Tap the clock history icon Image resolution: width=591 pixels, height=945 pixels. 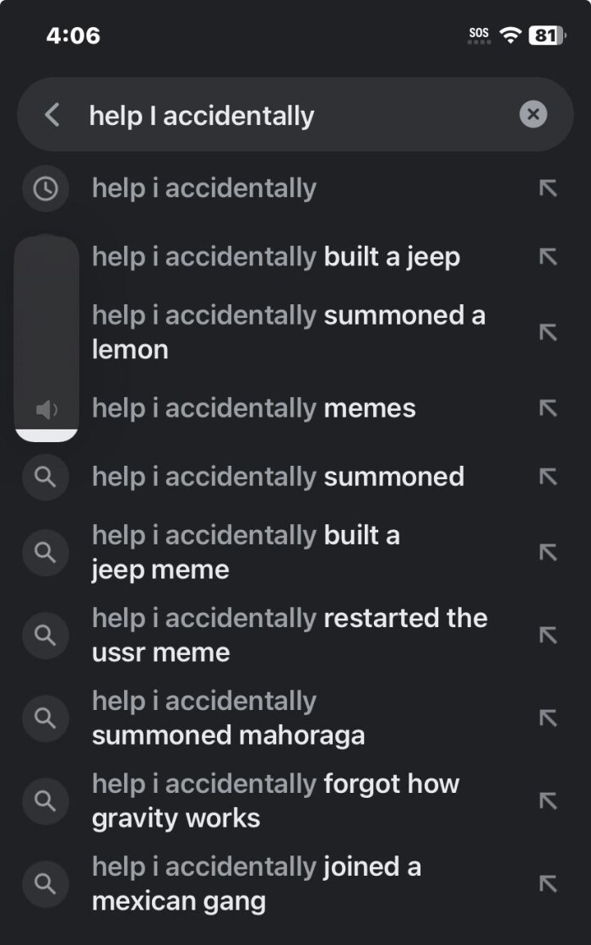click(x=45, y=188)
